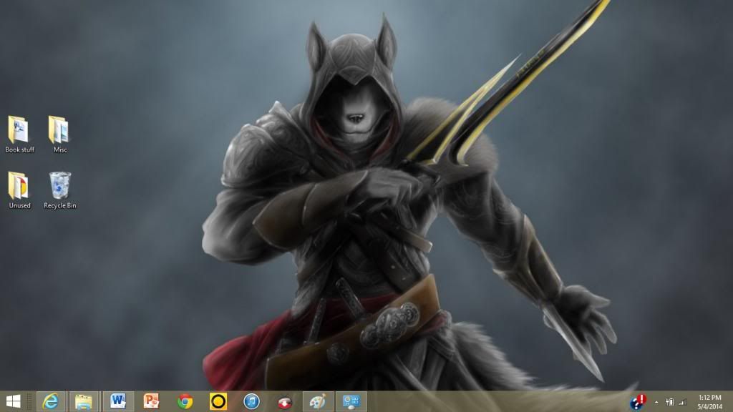The width and height of the screenshot is (733, 412).
Task: Launch Paint from the taskbar
Action: click(318, 401)
